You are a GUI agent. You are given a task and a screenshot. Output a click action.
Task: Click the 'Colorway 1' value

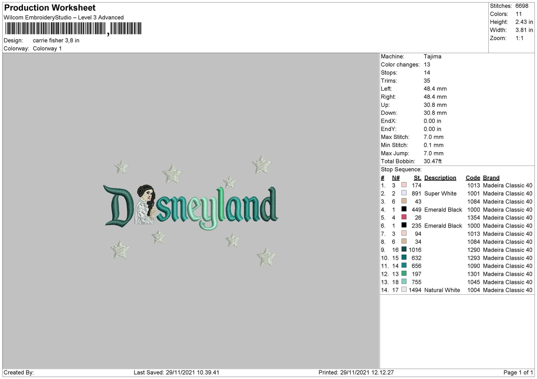(47, 49)
